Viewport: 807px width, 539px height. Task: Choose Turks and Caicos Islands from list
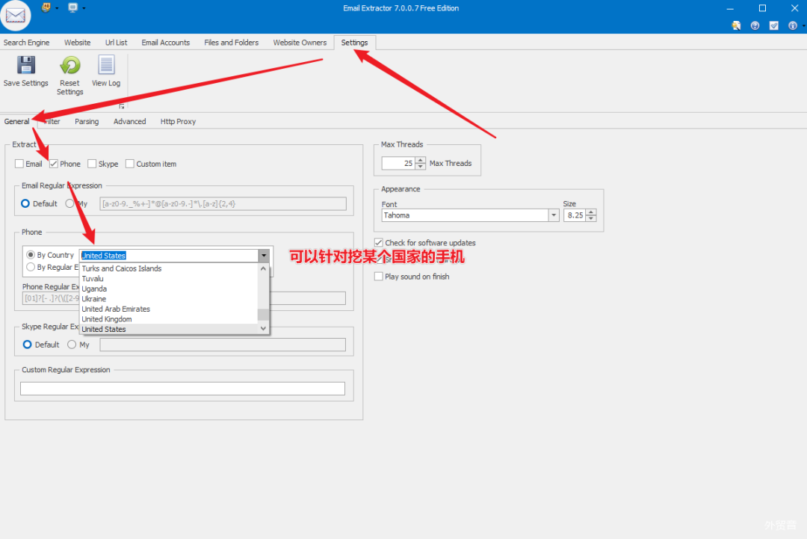click(168, 268)
